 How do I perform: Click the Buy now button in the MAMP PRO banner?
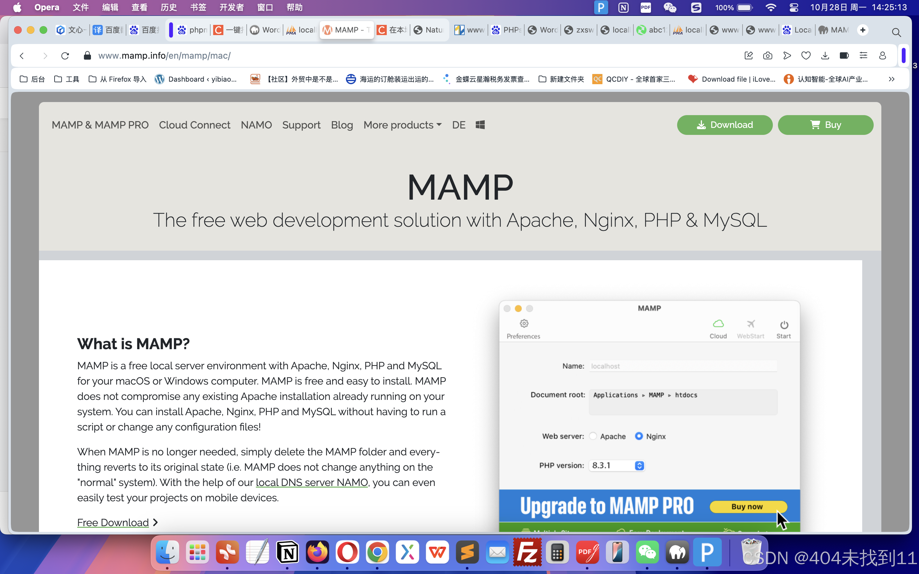pos(748,506)
